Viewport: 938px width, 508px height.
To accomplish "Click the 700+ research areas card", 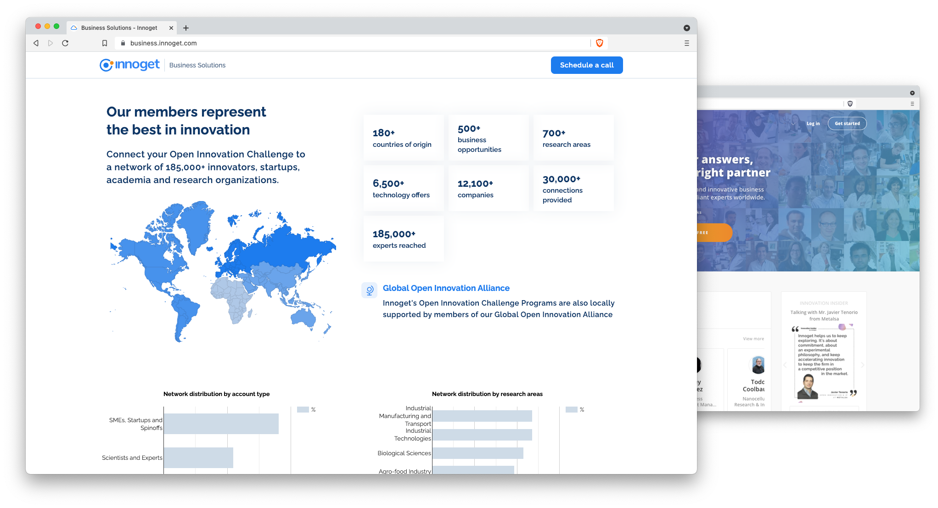I will (x=573, y=138).
